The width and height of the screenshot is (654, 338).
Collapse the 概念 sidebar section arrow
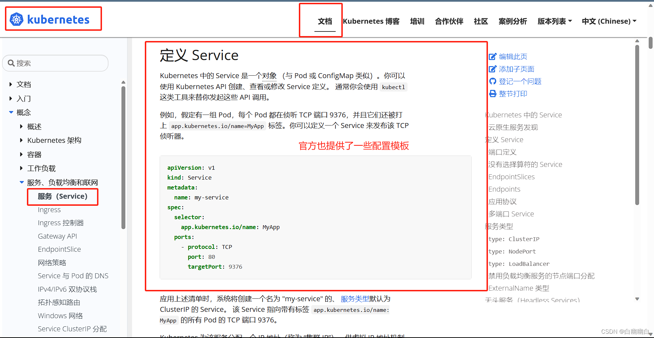(11, 112)
